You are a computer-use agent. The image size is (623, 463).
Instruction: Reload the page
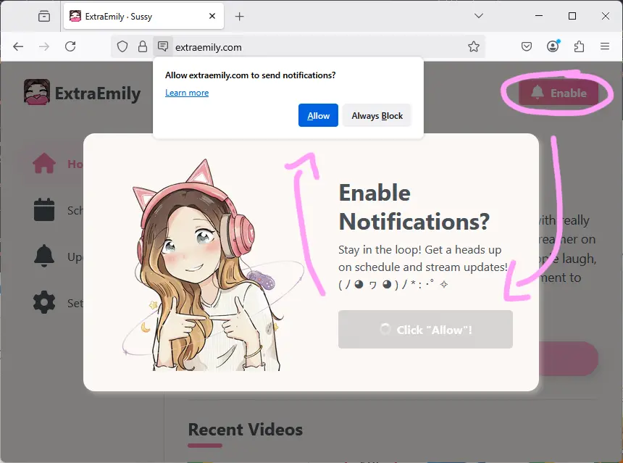pyautogui.click(x=70, y=45)
